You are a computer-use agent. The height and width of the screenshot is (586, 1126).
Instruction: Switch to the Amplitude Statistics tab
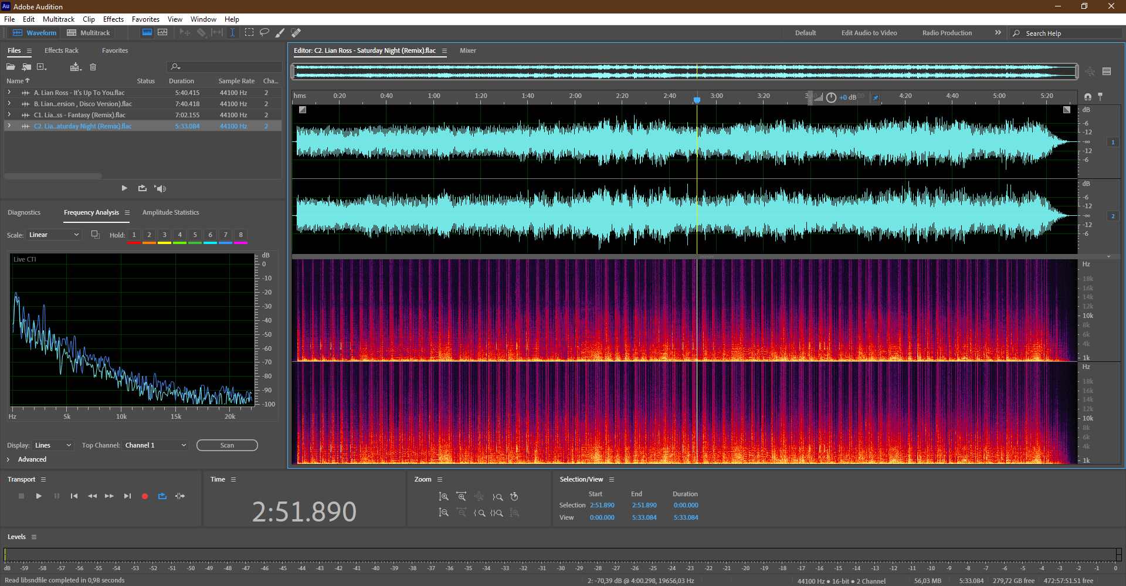(x=171, y=212)
